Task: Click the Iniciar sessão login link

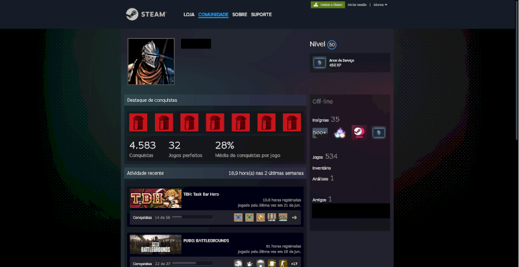Action: pyautogui.click(x=357, y=5)
